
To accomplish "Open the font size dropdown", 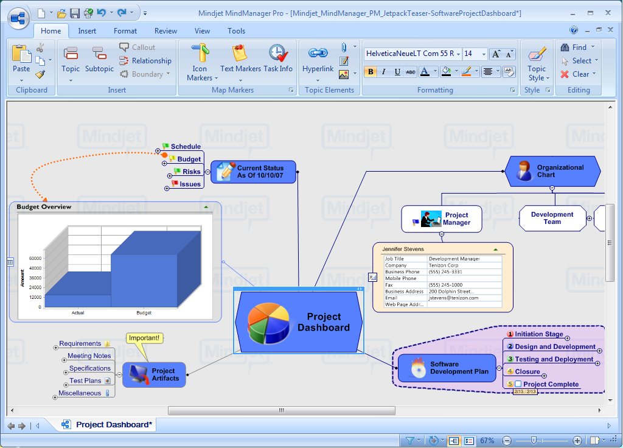I will click(484, 54).
